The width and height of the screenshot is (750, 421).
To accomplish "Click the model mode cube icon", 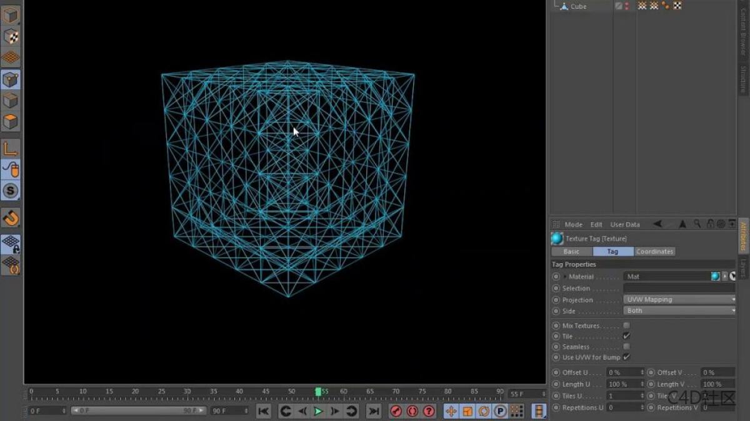I will tap(11, 14).
